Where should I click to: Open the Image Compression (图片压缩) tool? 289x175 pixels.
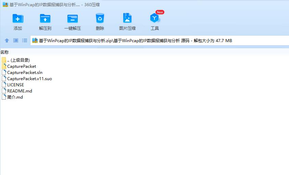pyautogui.click(x=127, y=18)
